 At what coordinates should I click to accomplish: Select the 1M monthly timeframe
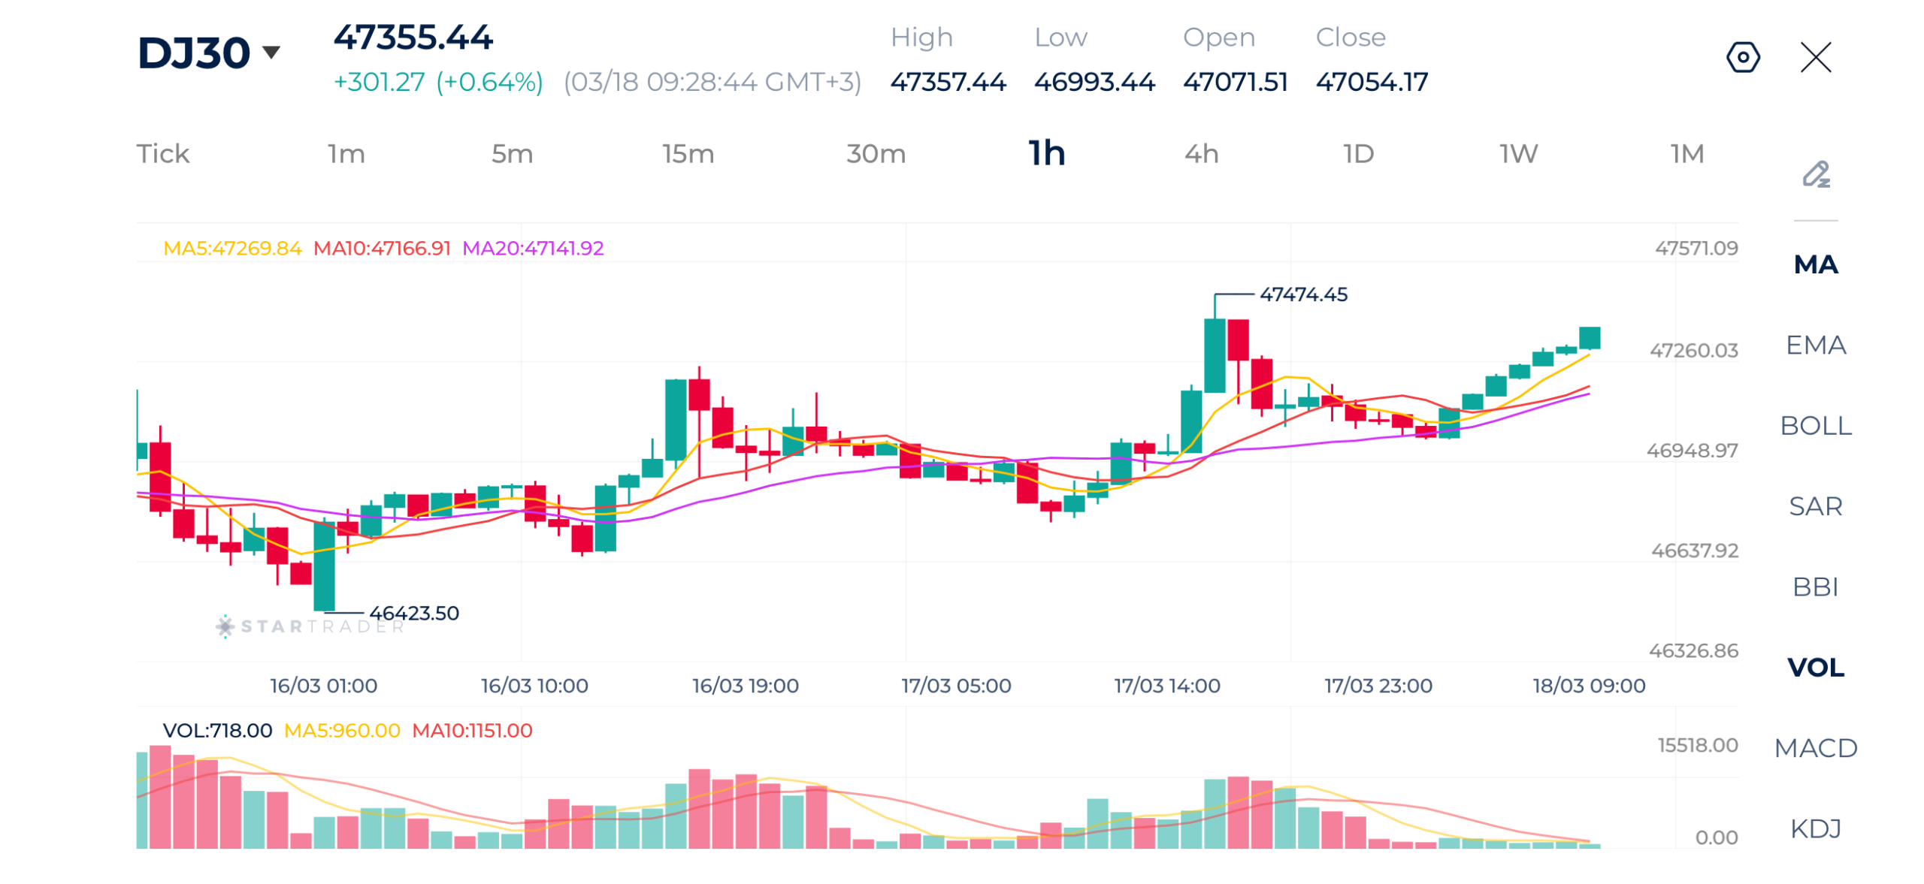coord(1687,154)
